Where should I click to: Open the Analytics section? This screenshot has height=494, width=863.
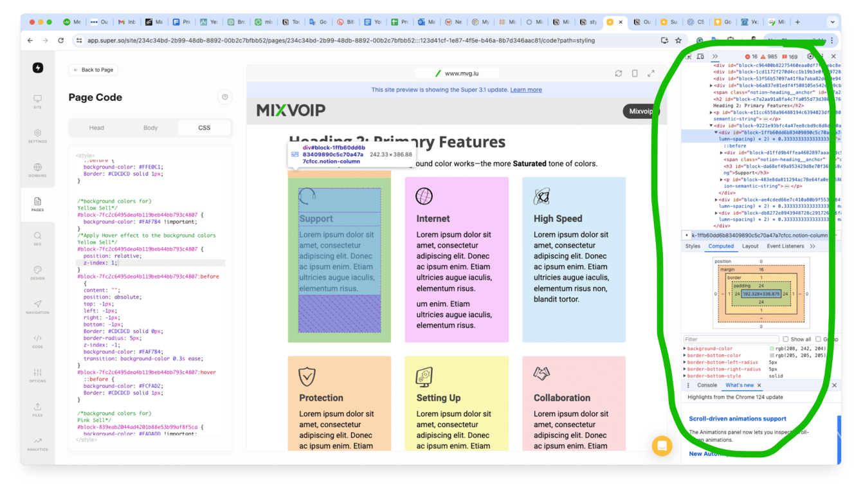click(x=38, y=444)
